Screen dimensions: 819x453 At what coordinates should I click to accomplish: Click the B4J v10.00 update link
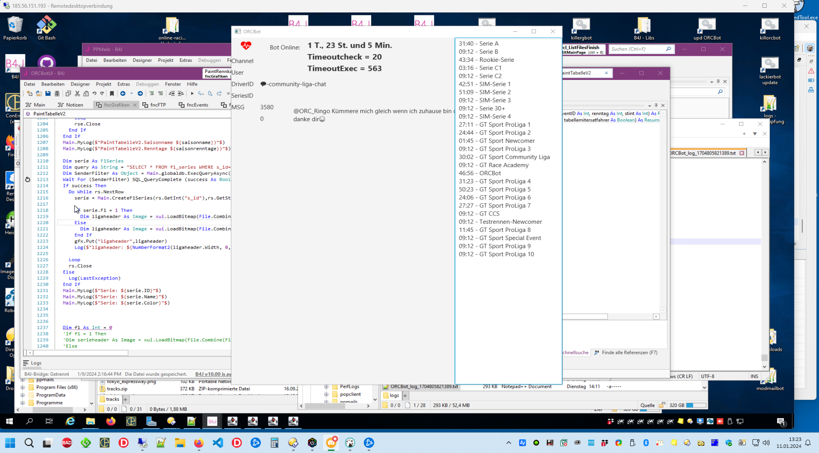click(x=213, y=374)
